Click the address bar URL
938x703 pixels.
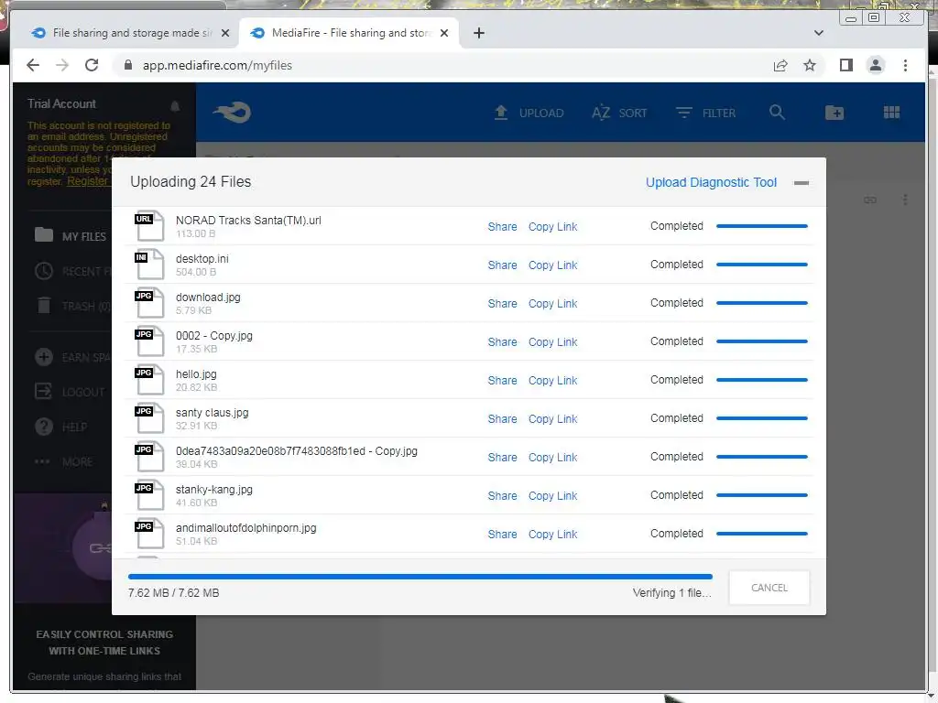(217, 65)
